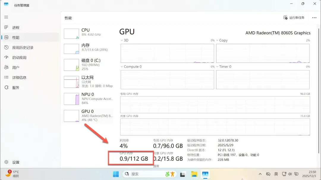Open the taskbar clock showing 23:50
This screenshot has width=321, height=180.
309,174
